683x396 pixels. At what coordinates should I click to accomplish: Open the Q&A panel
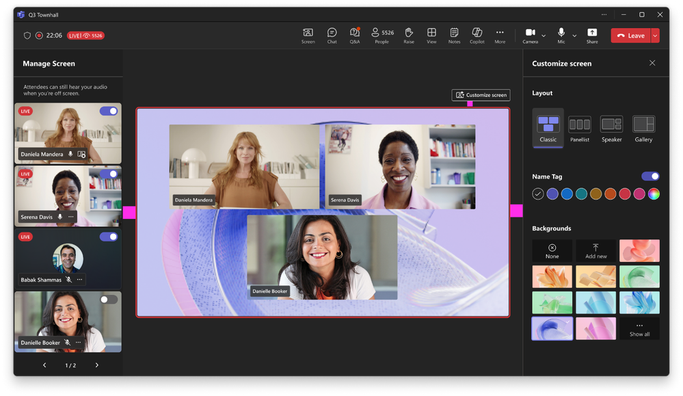[x=355, y=36]
